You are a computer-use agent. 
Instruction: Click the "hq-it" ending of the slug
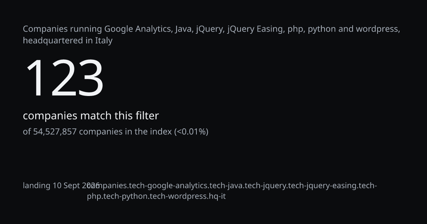point(217,196)
